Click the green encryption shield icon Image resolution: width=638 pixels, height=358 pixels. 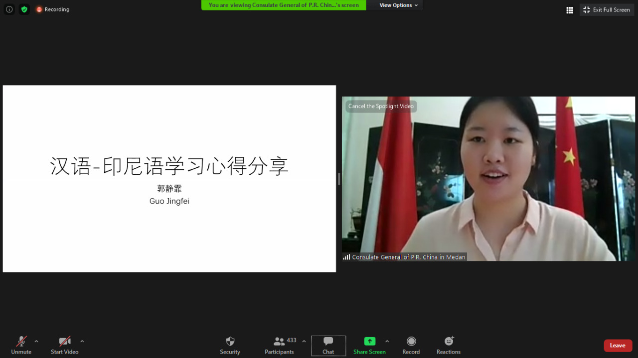point(24,9)
